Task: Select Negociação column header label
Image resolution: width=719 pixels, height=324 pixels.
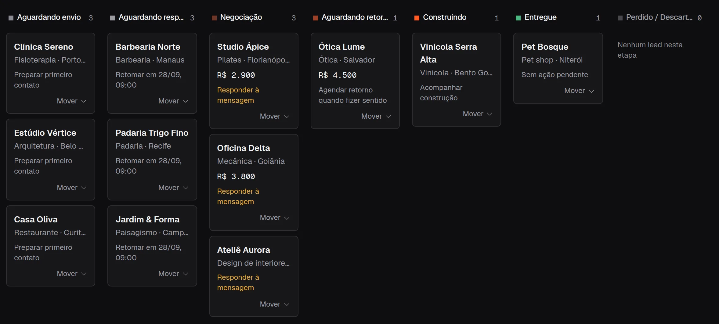Action: 241,17
